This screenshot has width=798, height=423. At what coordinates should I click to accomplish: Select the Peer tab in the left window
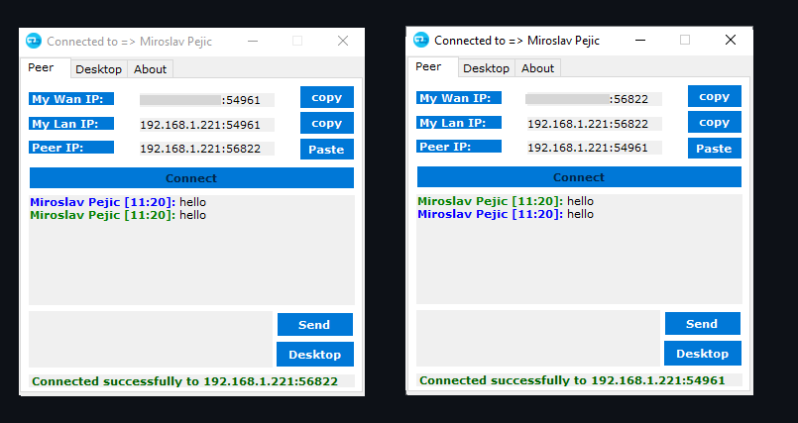[41, 68]
